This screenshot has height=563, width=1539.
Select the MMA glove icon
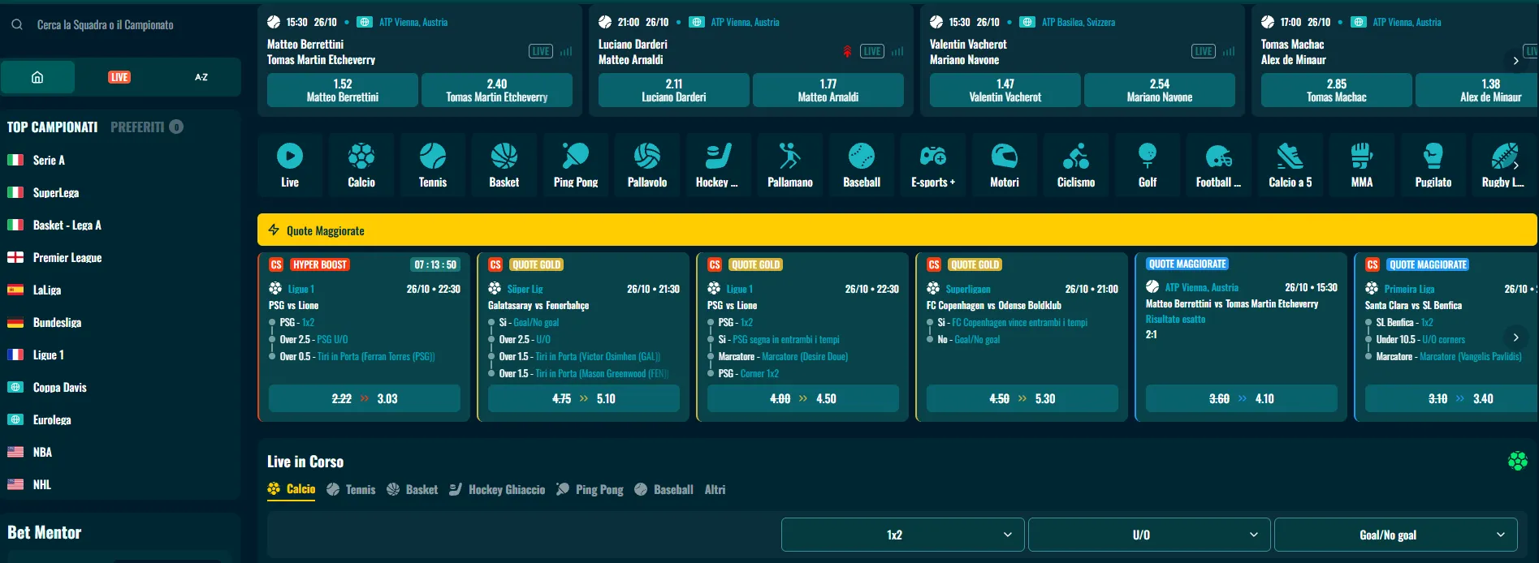(x=1362, y=156)
